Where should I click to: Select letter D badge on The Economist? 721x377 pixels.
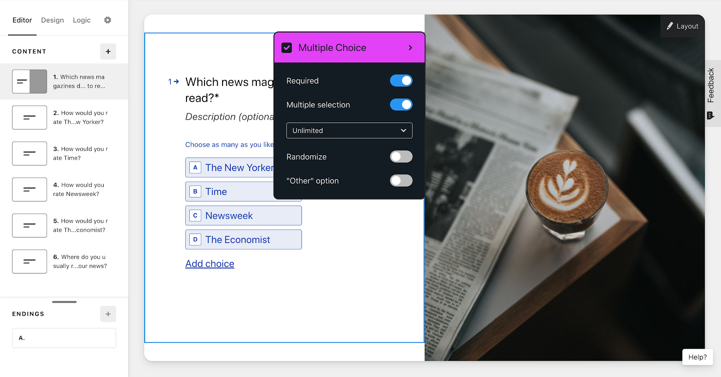pos(195,240)
